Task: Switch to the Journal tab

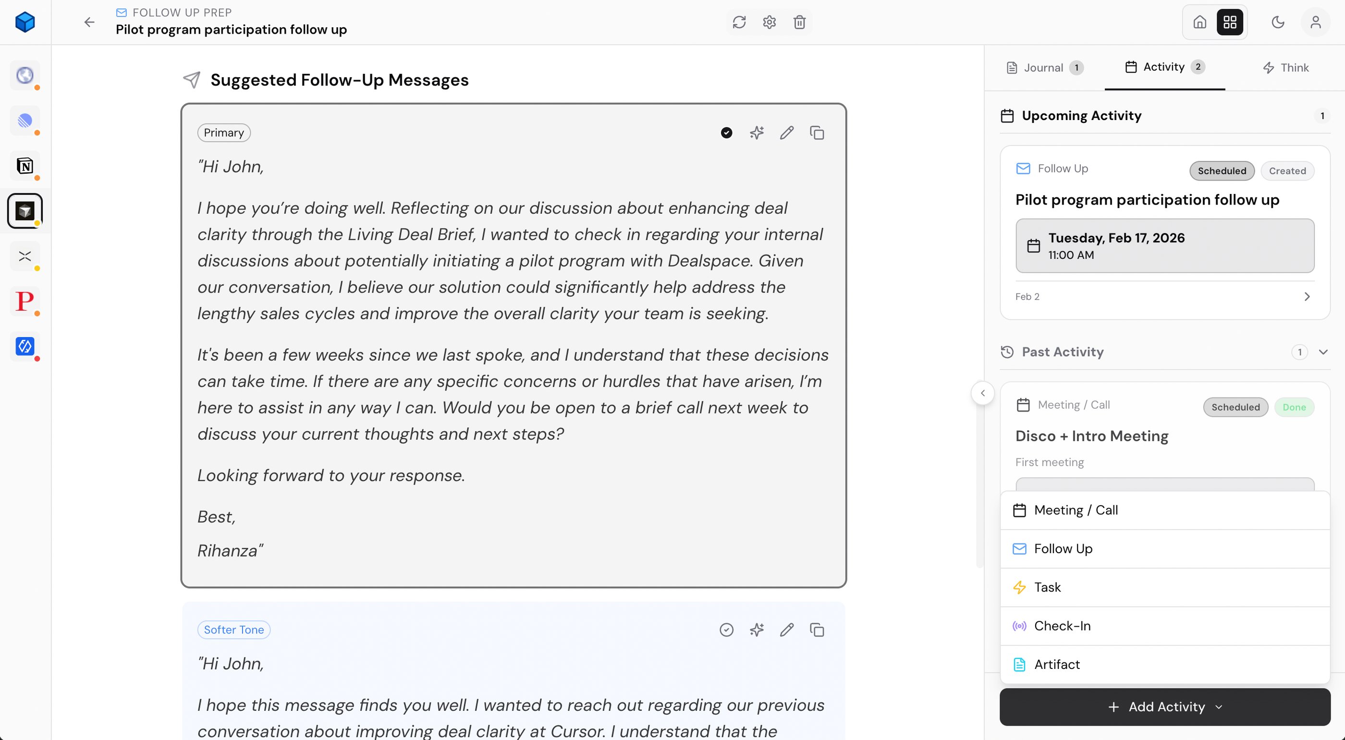Action: tap(1044, 67)
